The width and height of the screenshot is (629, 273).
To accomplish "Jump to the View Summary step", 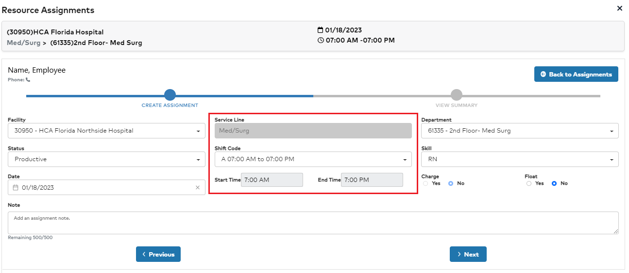I will pyautogui.click(x=456, y=95).
